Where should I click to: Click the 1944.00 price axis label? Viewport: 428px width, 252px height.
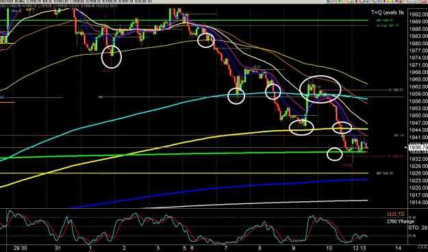pos(418,130)
